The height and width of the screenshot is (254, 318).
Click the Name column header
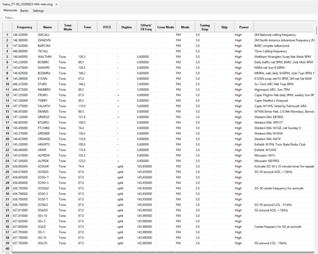47,27
